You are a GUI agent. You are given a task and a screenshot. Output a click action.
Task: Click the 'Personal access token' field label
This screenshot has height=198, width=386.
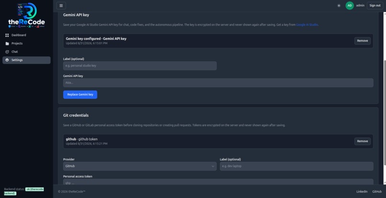click(78, 176)
